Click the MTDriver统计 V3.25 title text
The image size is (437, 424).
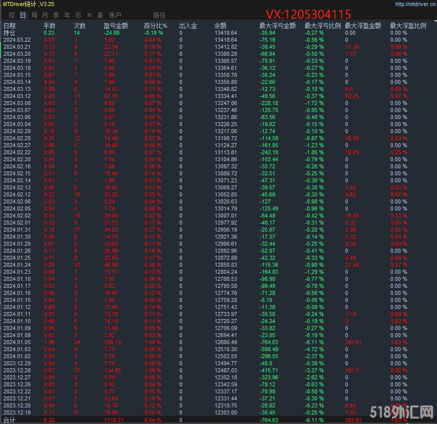(29, 4)
